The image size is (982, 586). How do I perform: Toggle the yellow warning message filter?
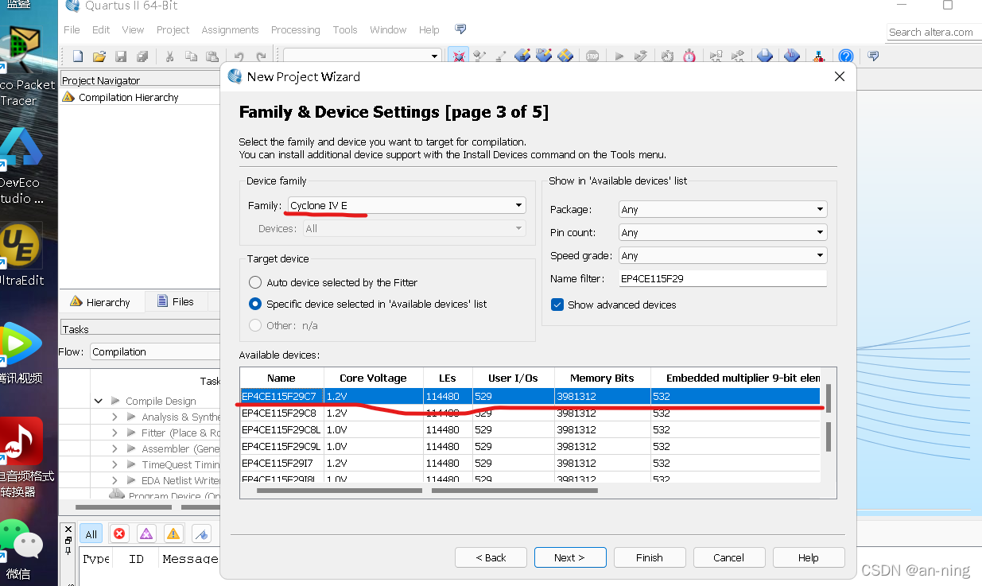click(x=173, y=534)
